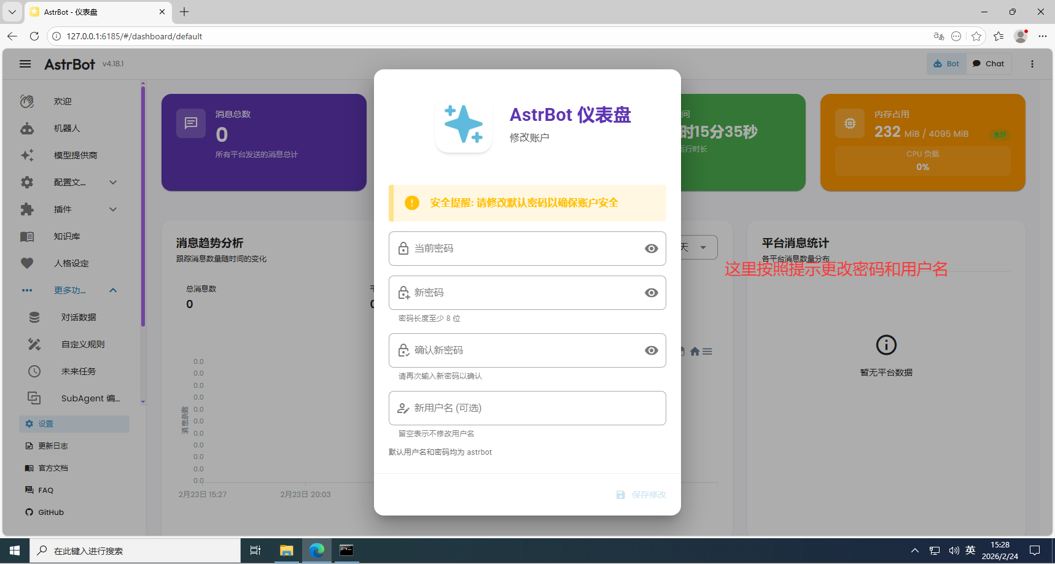Open FAQ sidebar item
Screen dimensions: 1055x564
(74, 490)
